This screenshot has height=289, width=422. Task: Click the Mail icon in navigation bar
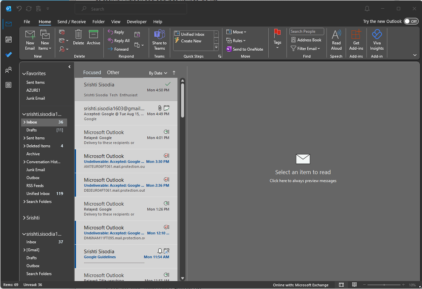point(9,24)
